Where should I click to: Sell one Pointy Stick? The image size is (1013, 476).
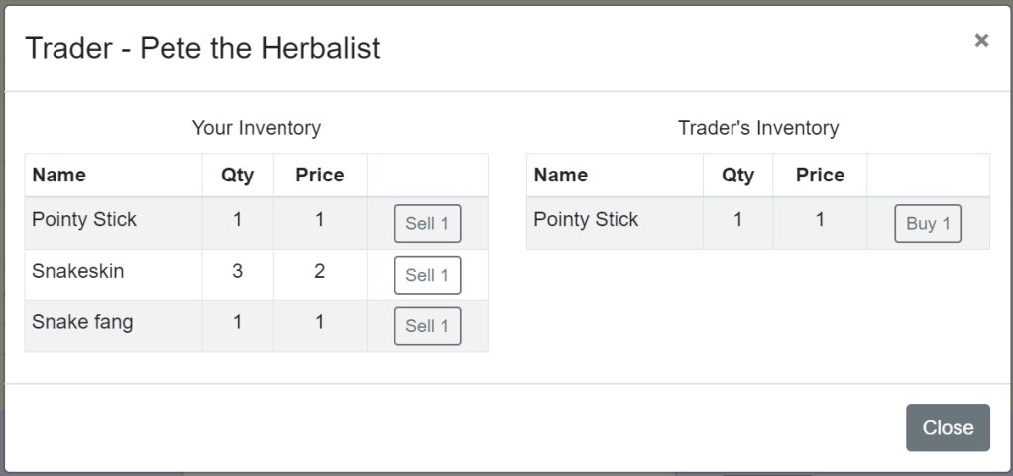pos(427,223)
